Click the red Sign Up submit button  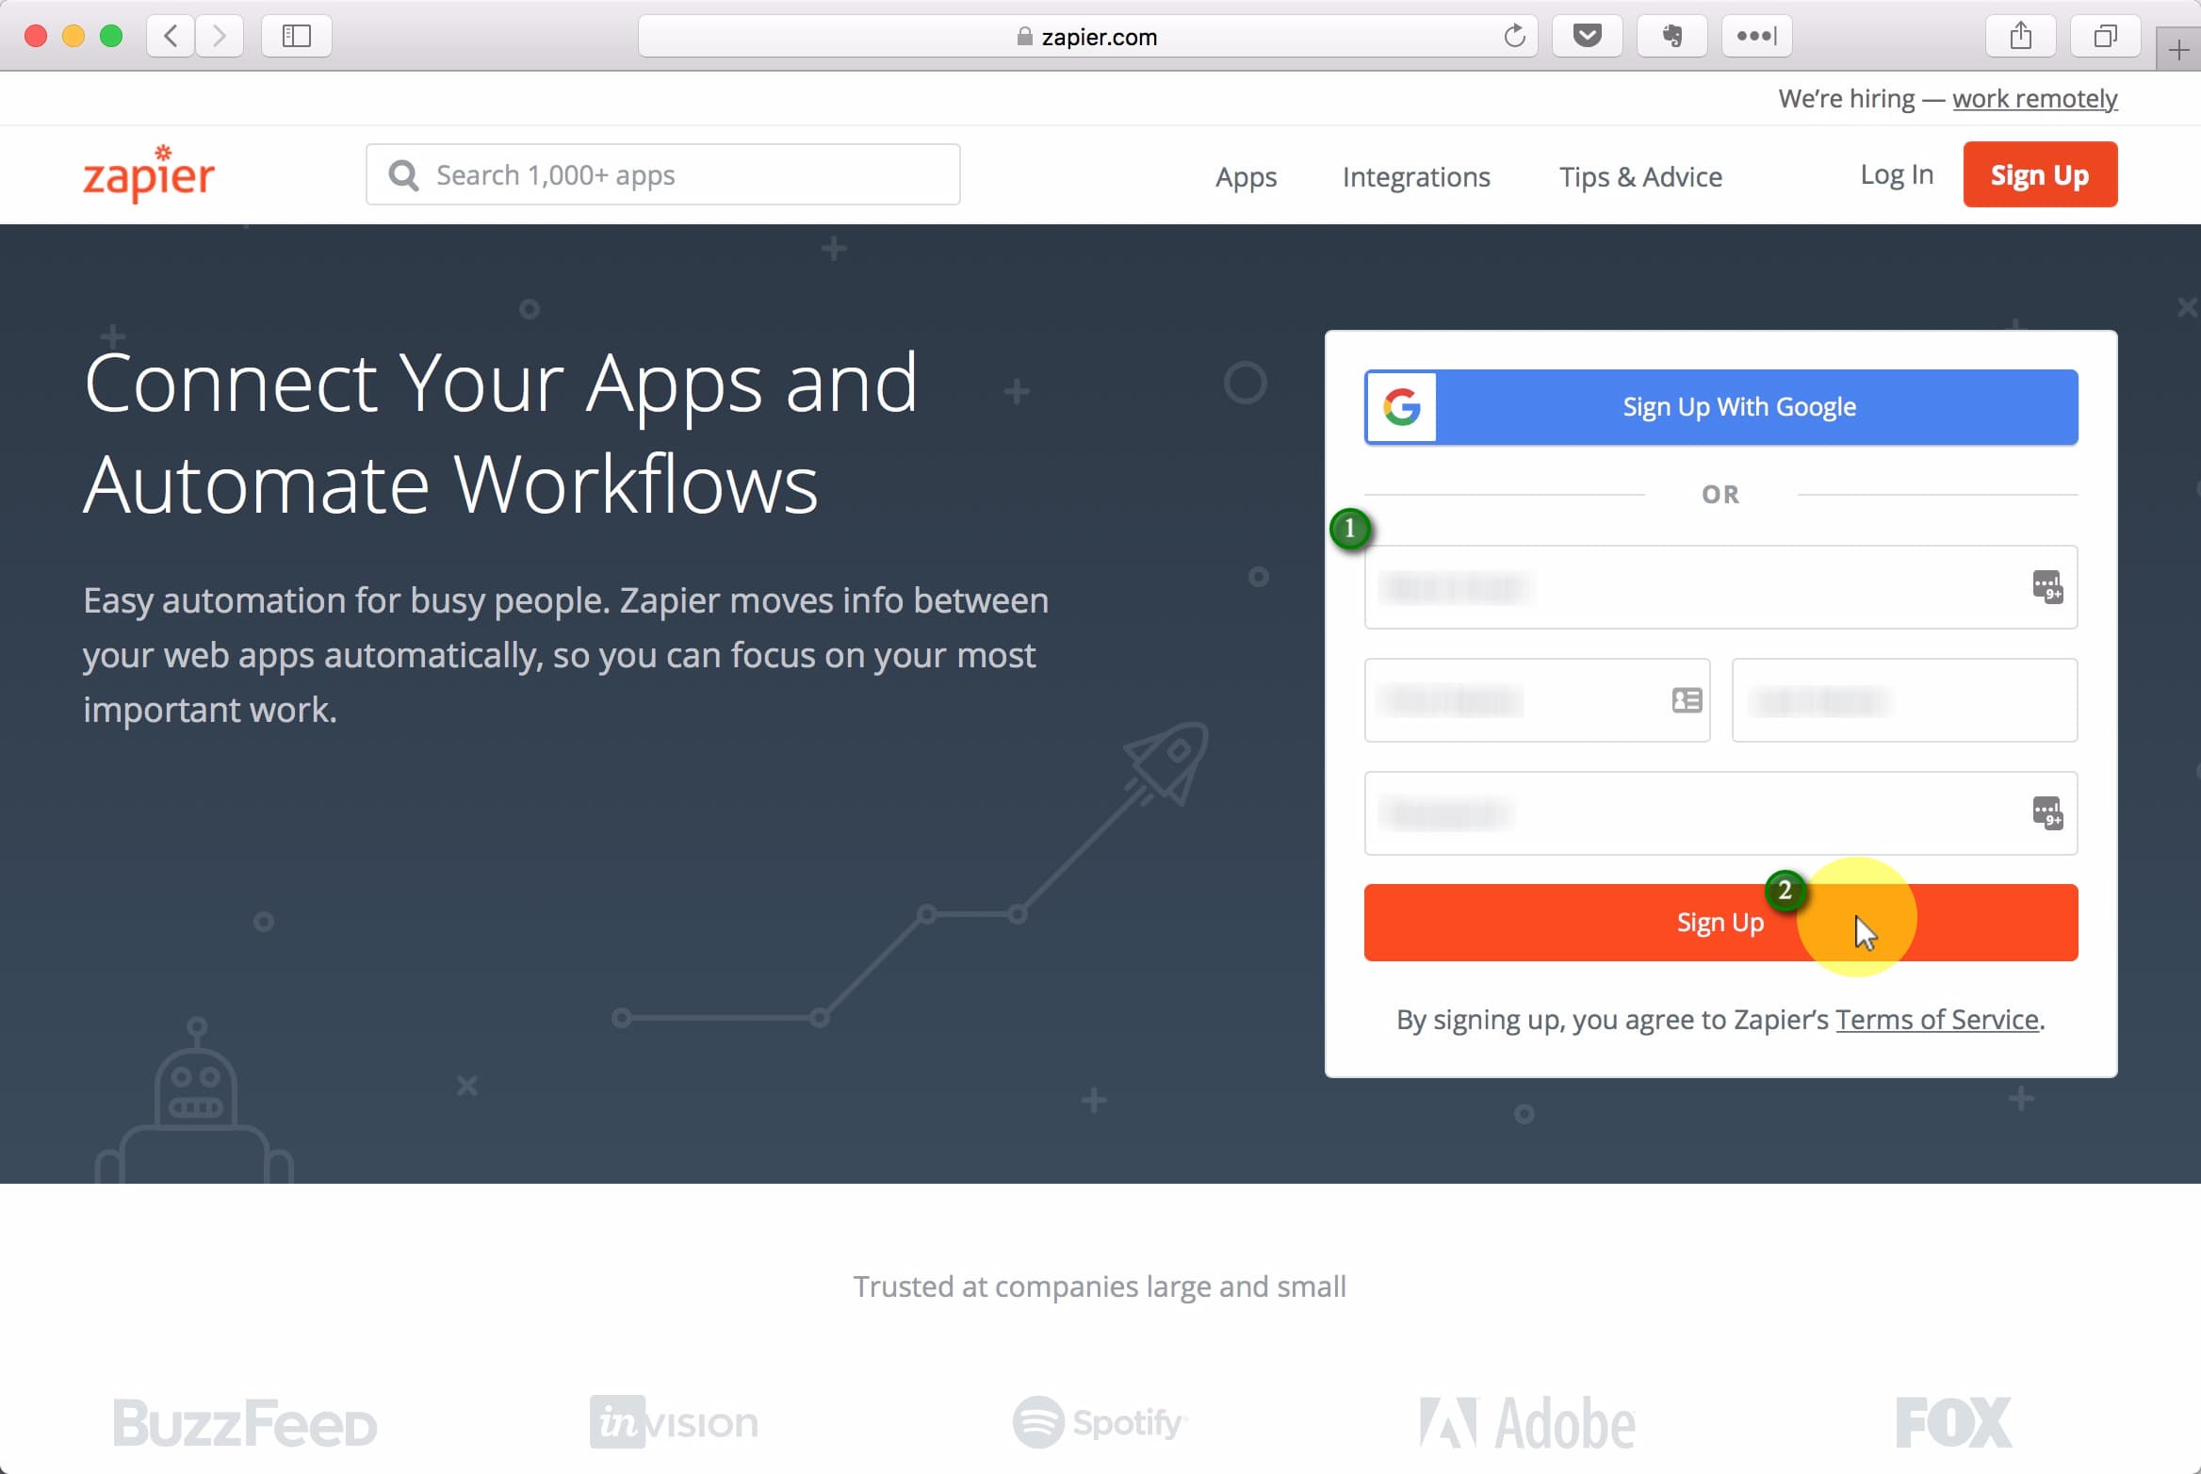1720,922
